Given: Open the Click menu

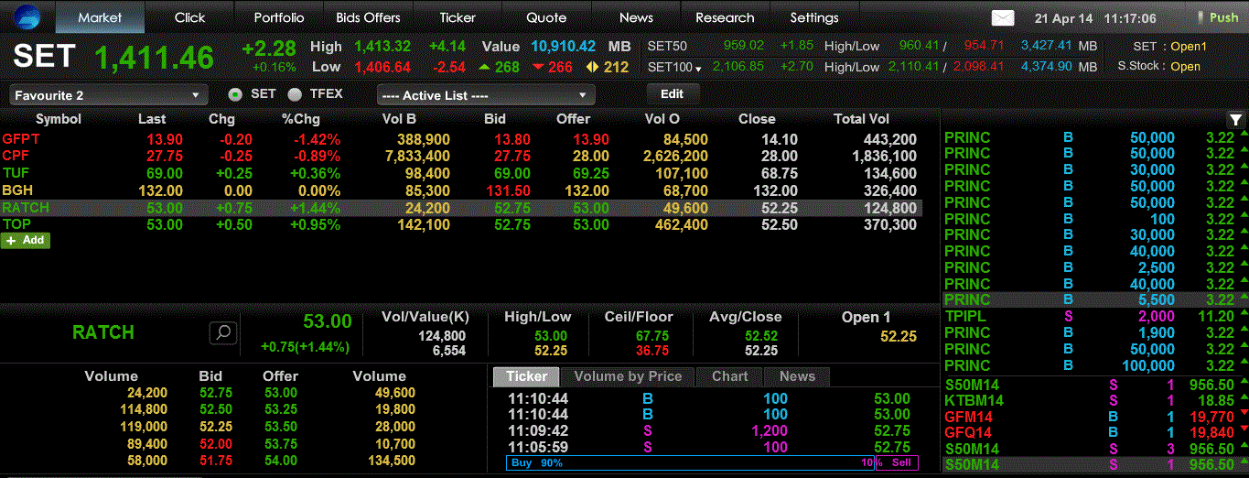Looking at the screenshot, I should (x=190, y=17).
